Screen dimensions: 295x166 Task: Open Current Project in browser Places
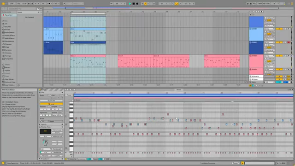coord(10,82)
